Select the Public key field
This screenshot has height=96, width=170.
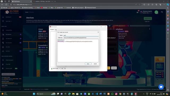(81, 38)
